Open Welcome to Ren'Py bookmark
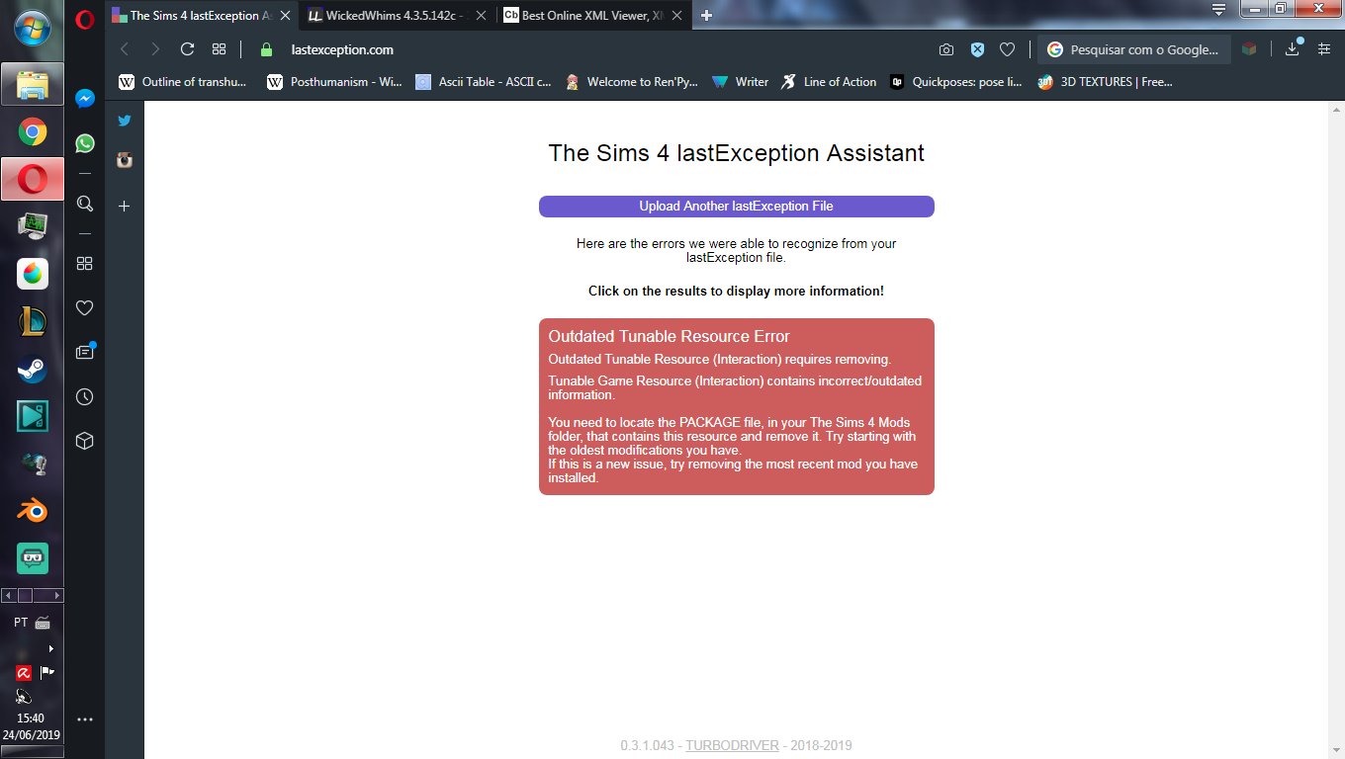 click(631, 82)
